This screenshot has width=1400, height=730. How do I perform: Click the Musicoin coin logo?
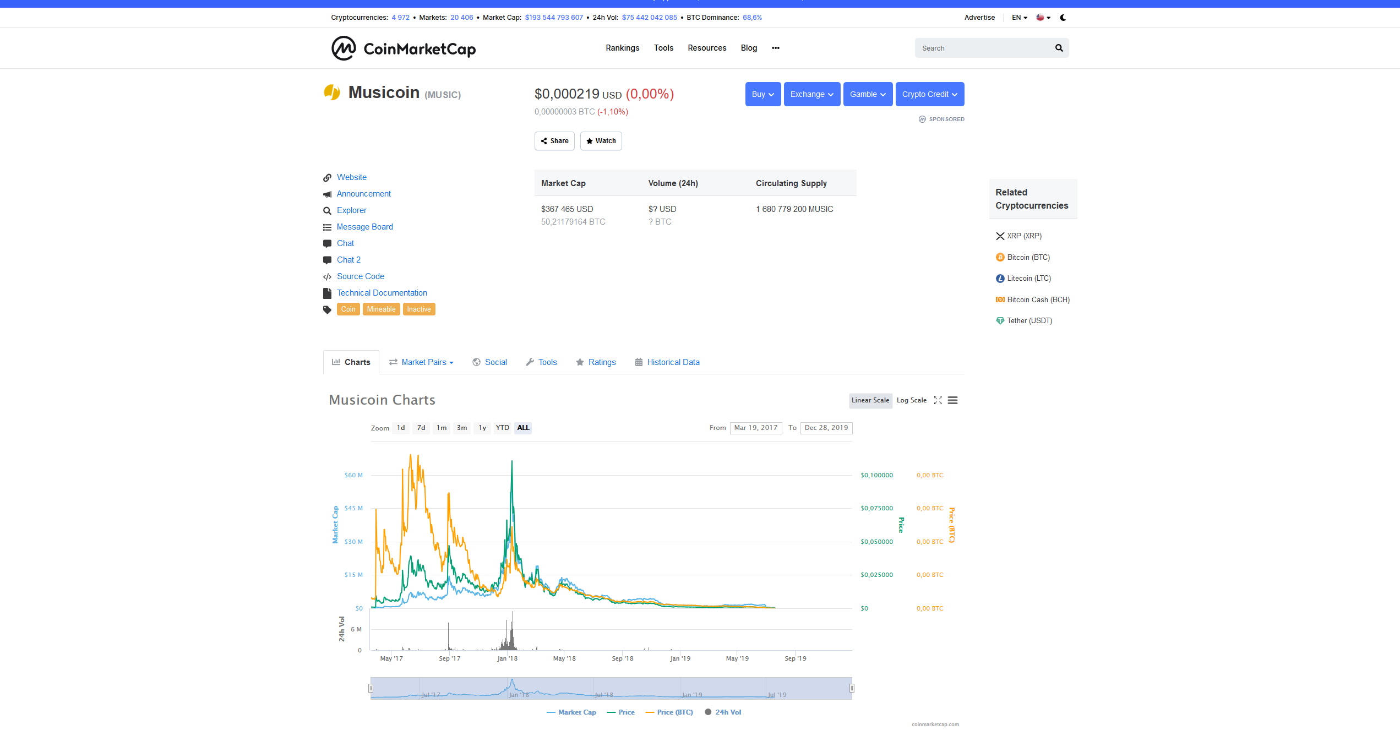click(x=332, y=92)
